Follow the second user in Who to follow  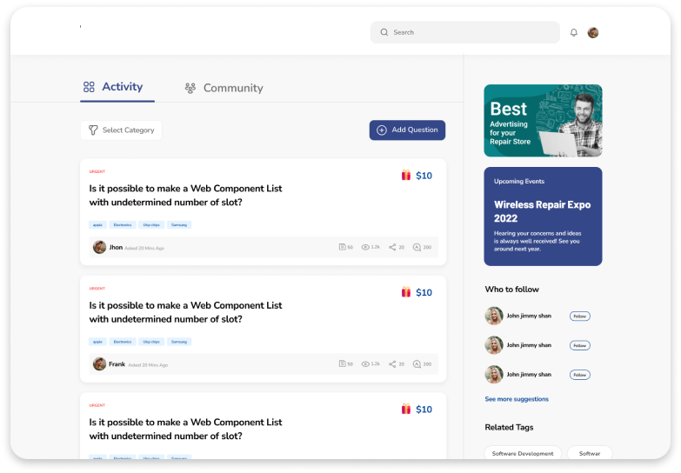(579, 345)
